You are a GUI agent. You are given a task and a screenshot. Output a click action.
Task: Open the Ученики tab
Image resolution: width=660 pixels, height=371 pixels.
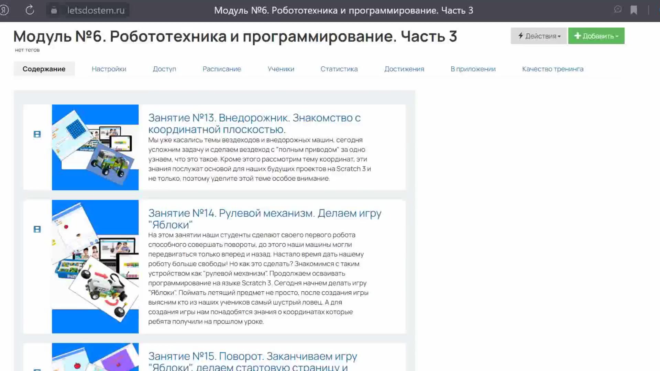pos(281,69)
